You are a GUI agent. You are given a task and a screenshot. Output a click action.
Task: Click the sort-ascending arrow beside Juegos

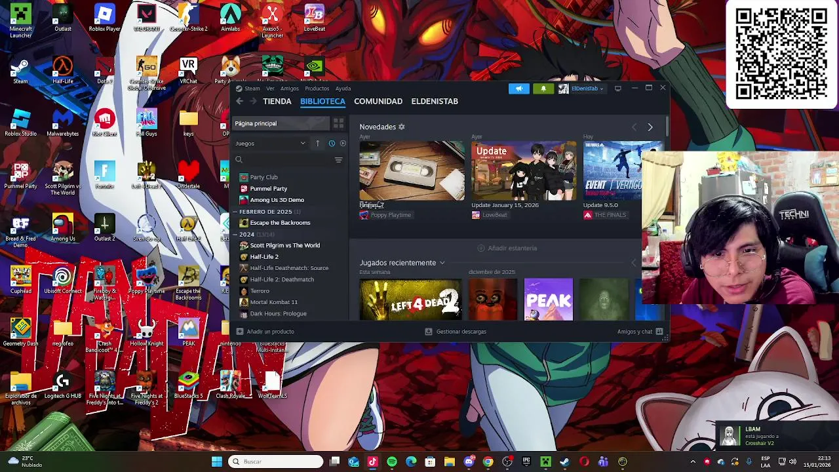click(317, 144)
